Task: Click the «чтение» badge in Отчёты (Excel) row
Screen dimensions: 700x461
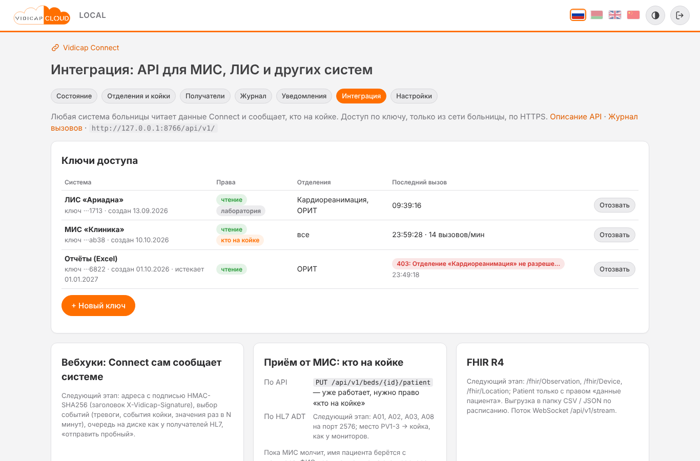Action: coord(232,269)
